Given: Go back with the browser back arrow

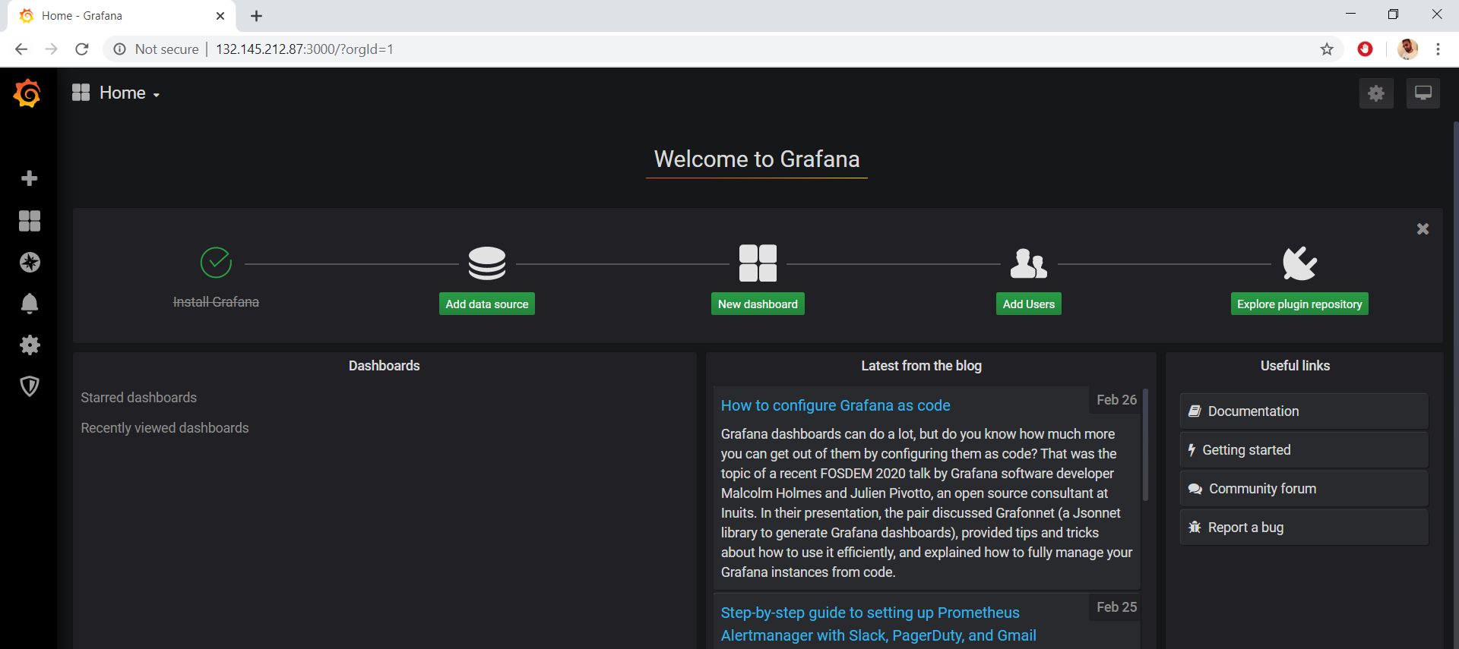Looking at the screenshot, I should click(x=21, y=49).
